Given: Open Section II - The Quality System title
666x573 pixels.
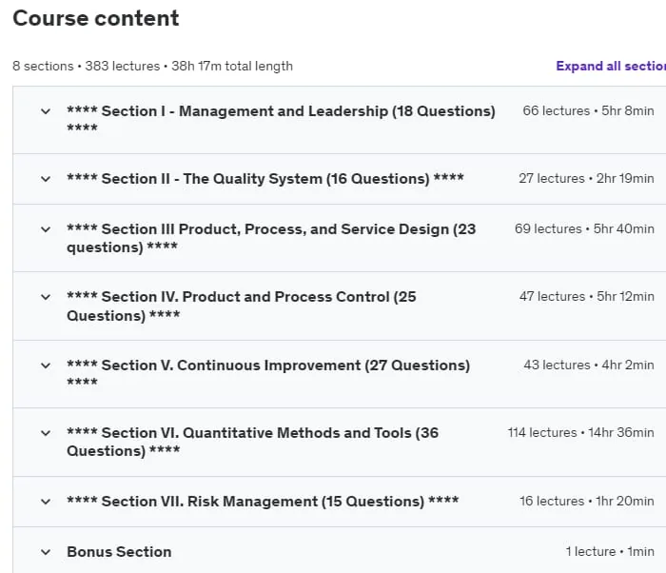Looking at the screenshot, I should coord(265,179).
